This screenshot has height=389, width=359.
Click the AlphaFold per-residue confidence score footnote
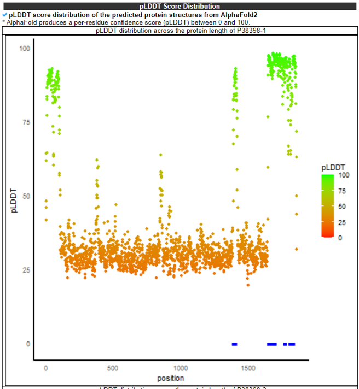pos(126,22)
